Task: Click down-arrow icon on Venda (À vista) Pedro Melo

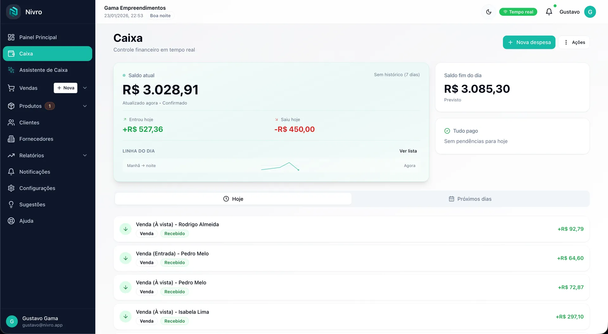Action: tap(125, 287)
